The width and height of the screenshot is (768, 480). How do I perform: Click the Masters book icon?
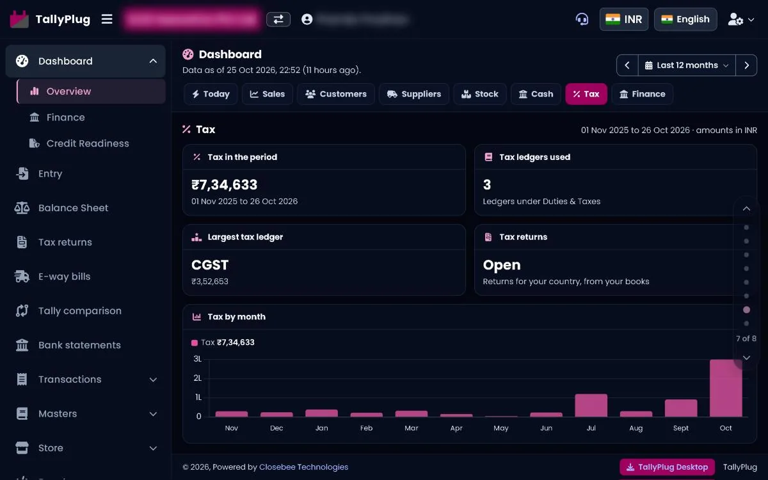coord(22,414)
